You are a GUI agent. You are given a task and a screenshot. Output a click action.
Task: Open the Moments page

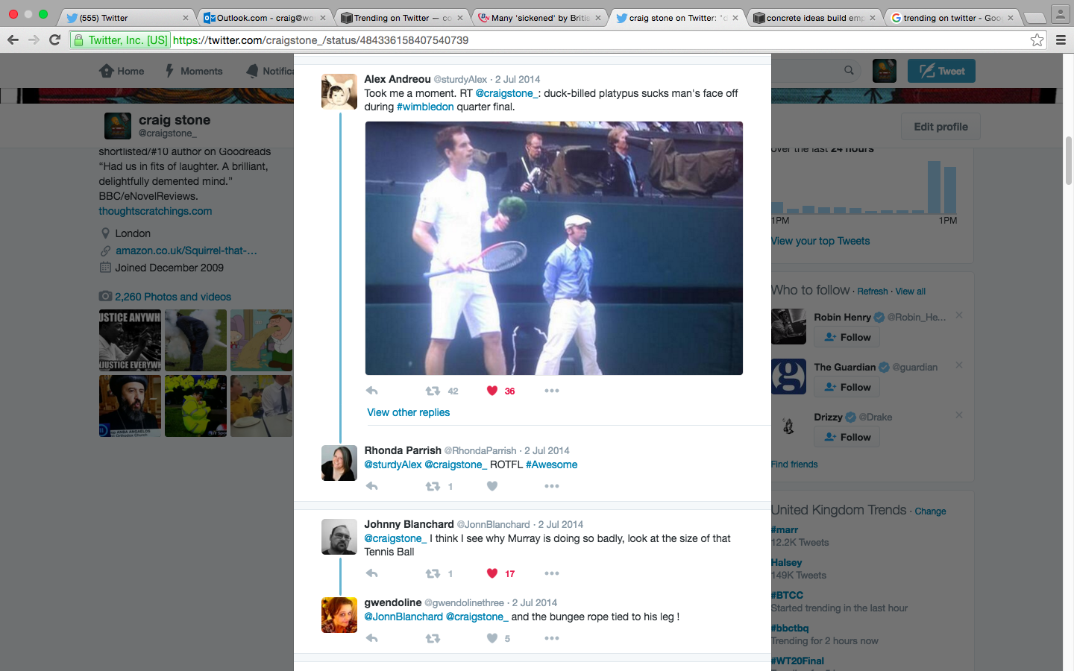tap(193, 71)
